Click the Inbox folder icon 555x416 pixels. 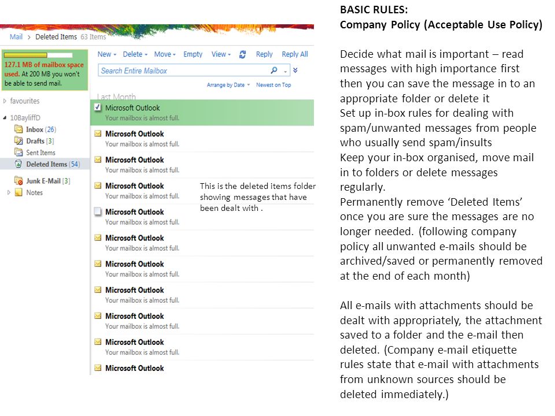[x=18, y=129]
